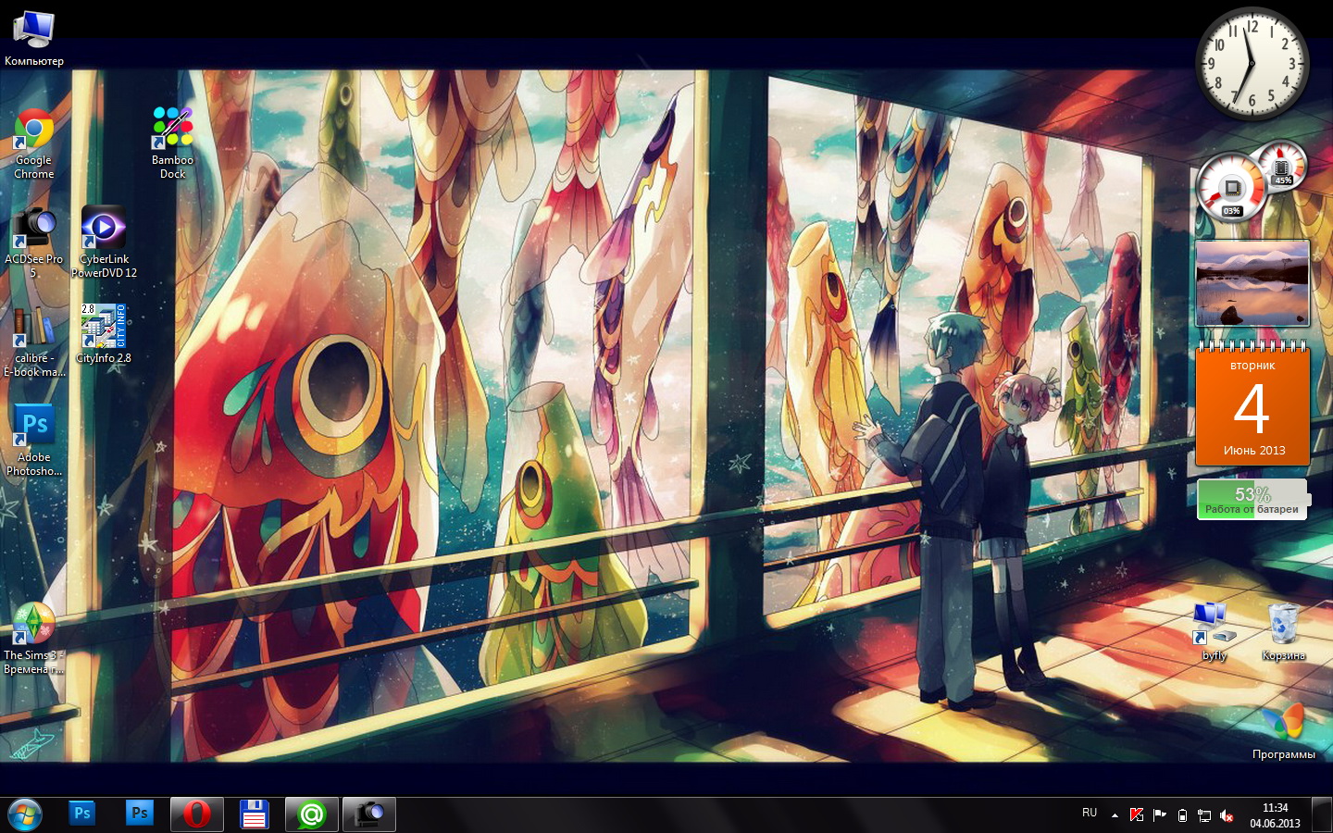Open the green @ Mail.Ru Agent taskbar icon
Screen dimensions: 1333x833
click(x=312, y=814)
